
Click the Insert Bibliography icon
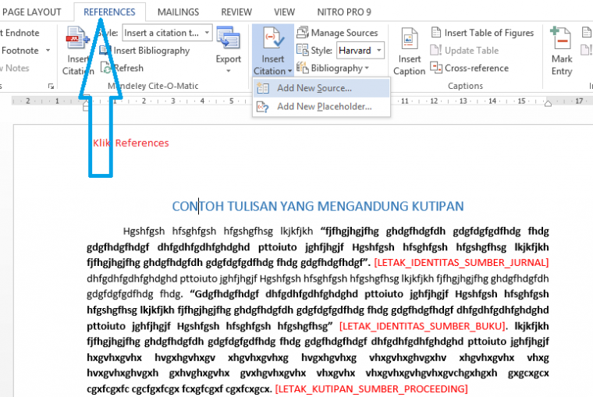[105, 50]
